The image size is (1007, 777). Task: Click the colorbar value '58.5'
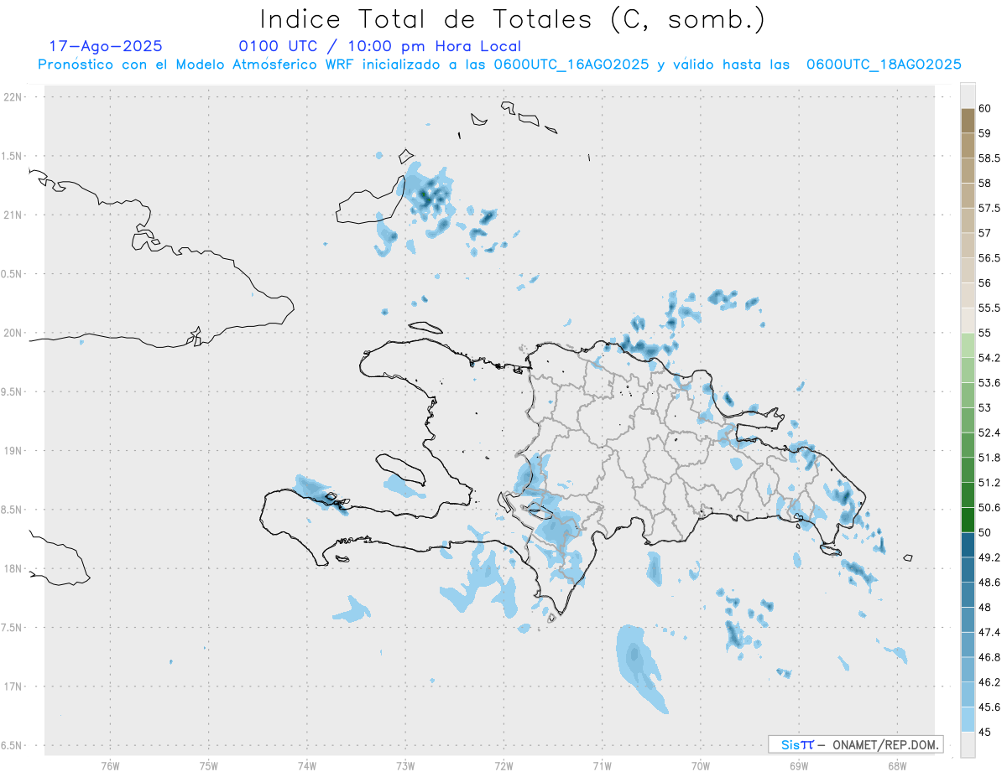(989, 158)
